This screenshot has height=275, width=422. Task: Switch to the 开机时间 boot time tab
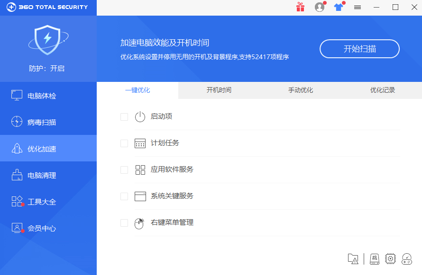coord(218,90)
